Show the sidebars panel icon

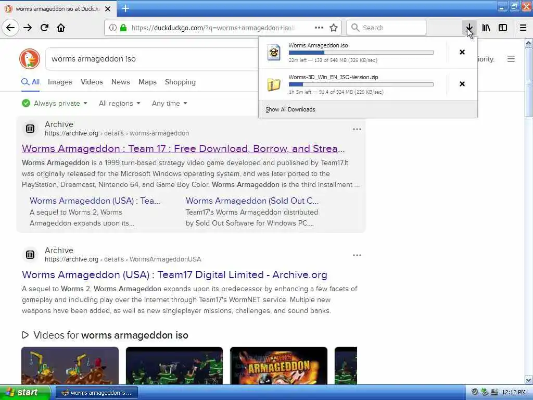503,28
